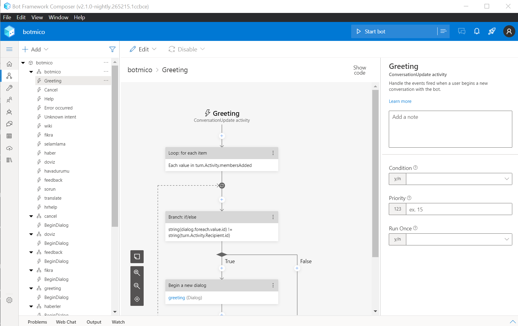This screenshot has width=518, height=326.
Task: Click the filter icon above the project tree
Action: (x=112, y=49)
